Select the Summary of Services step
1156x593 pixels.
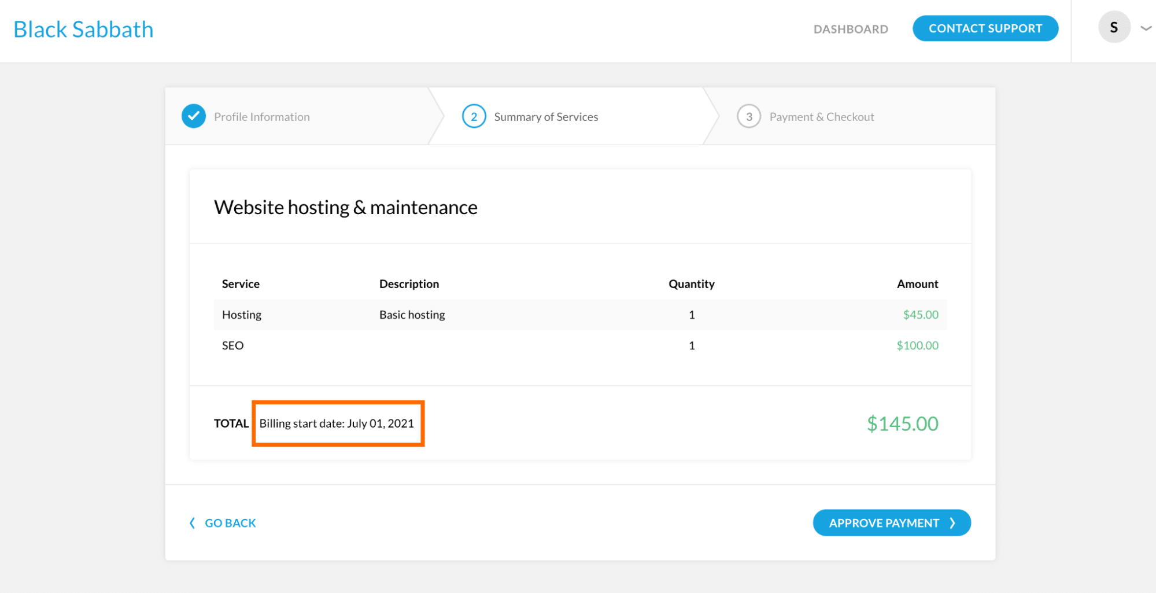point(545,117)
